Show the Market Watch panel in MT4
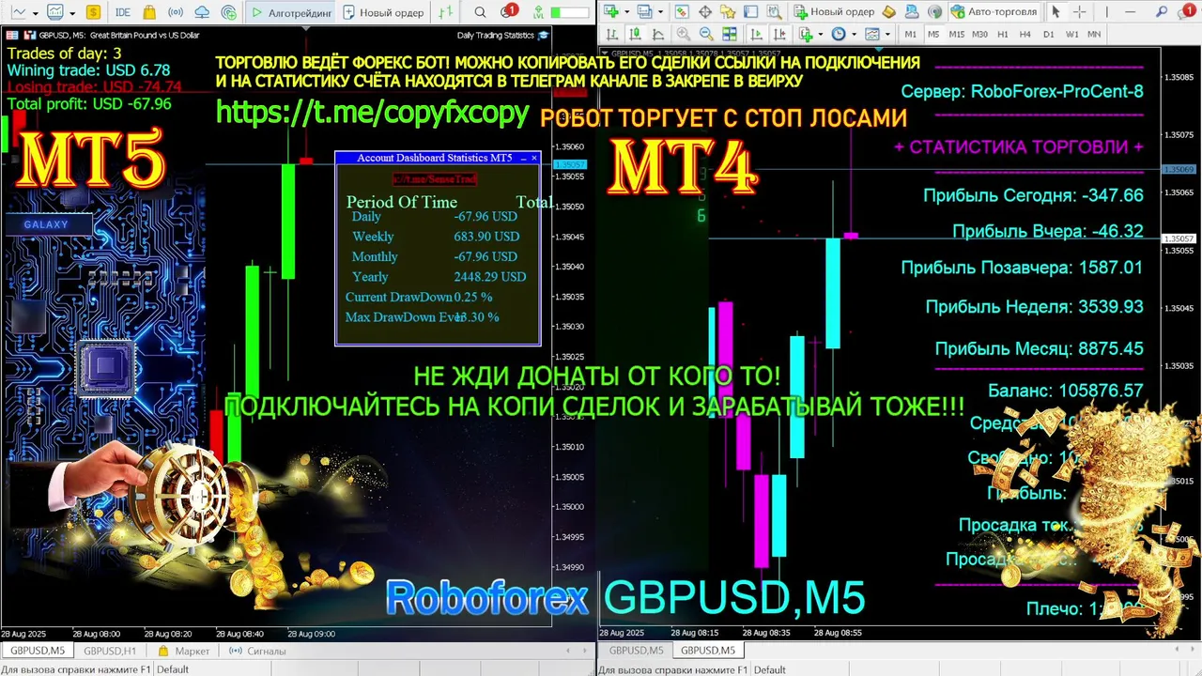1202x676 pixels. coord(680,11)
